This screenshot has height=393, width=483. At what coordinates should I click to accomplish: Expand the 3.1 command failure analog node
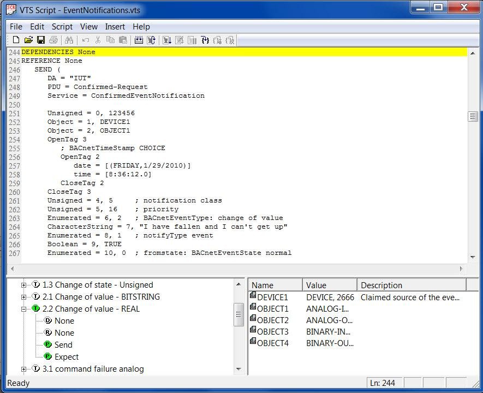click(x=23, y=369)
